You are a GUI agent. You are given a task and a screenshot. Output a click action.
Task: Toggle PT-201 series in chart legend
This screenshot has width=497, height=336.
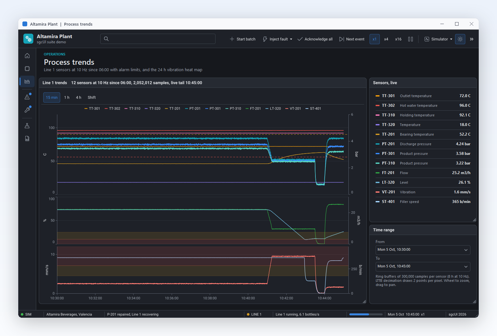click(x=193, y=109)
